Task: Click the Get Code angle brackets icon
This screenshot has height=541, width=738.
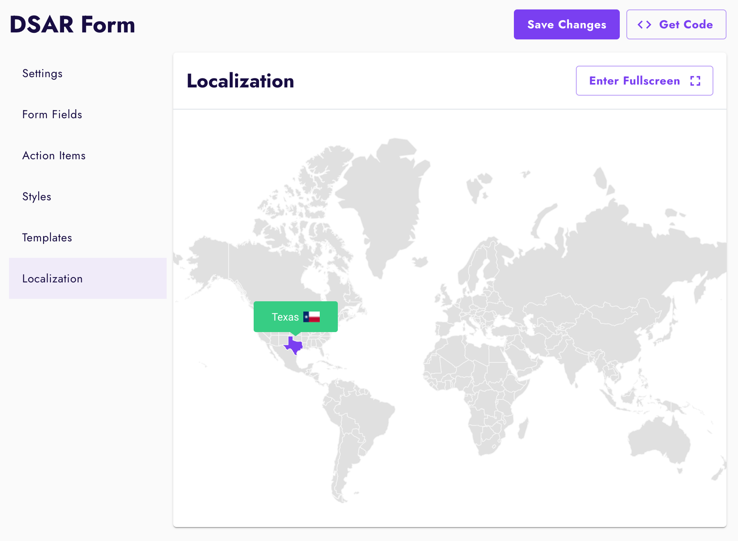Action: (x=644, y=24)
